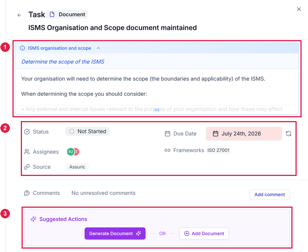Click the Document type badge
This screenshot has height=252, width=308.
(x=67, y=14)
